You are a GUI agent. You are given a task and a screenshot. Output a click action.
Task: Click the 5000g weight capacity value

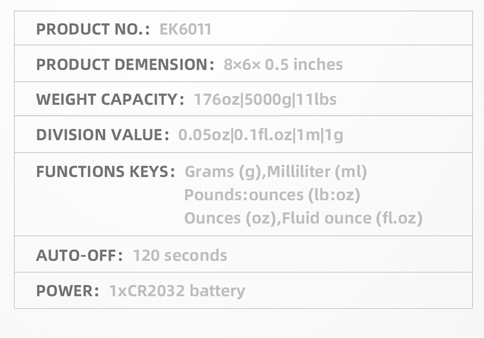coord(267,99)
